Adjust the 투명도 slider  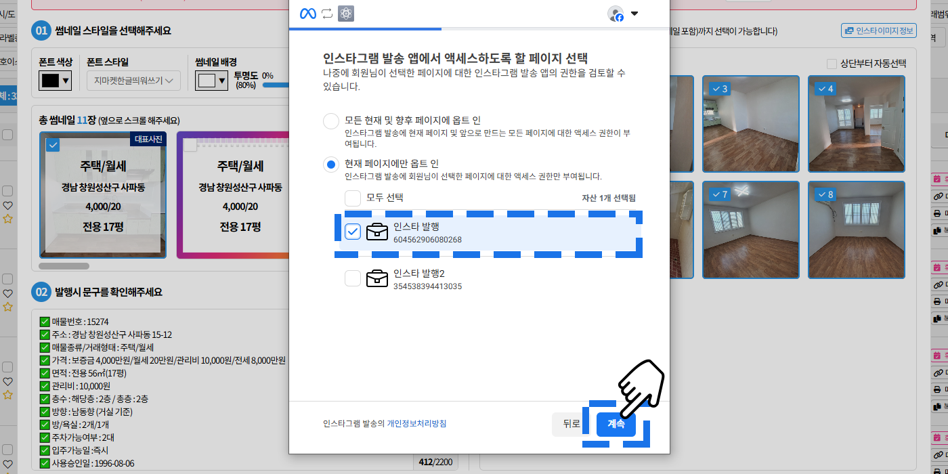point(275,85)
